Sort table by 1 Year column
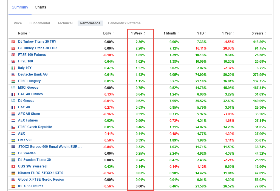The height and width of the screenshot is (191, 280). 228,33
